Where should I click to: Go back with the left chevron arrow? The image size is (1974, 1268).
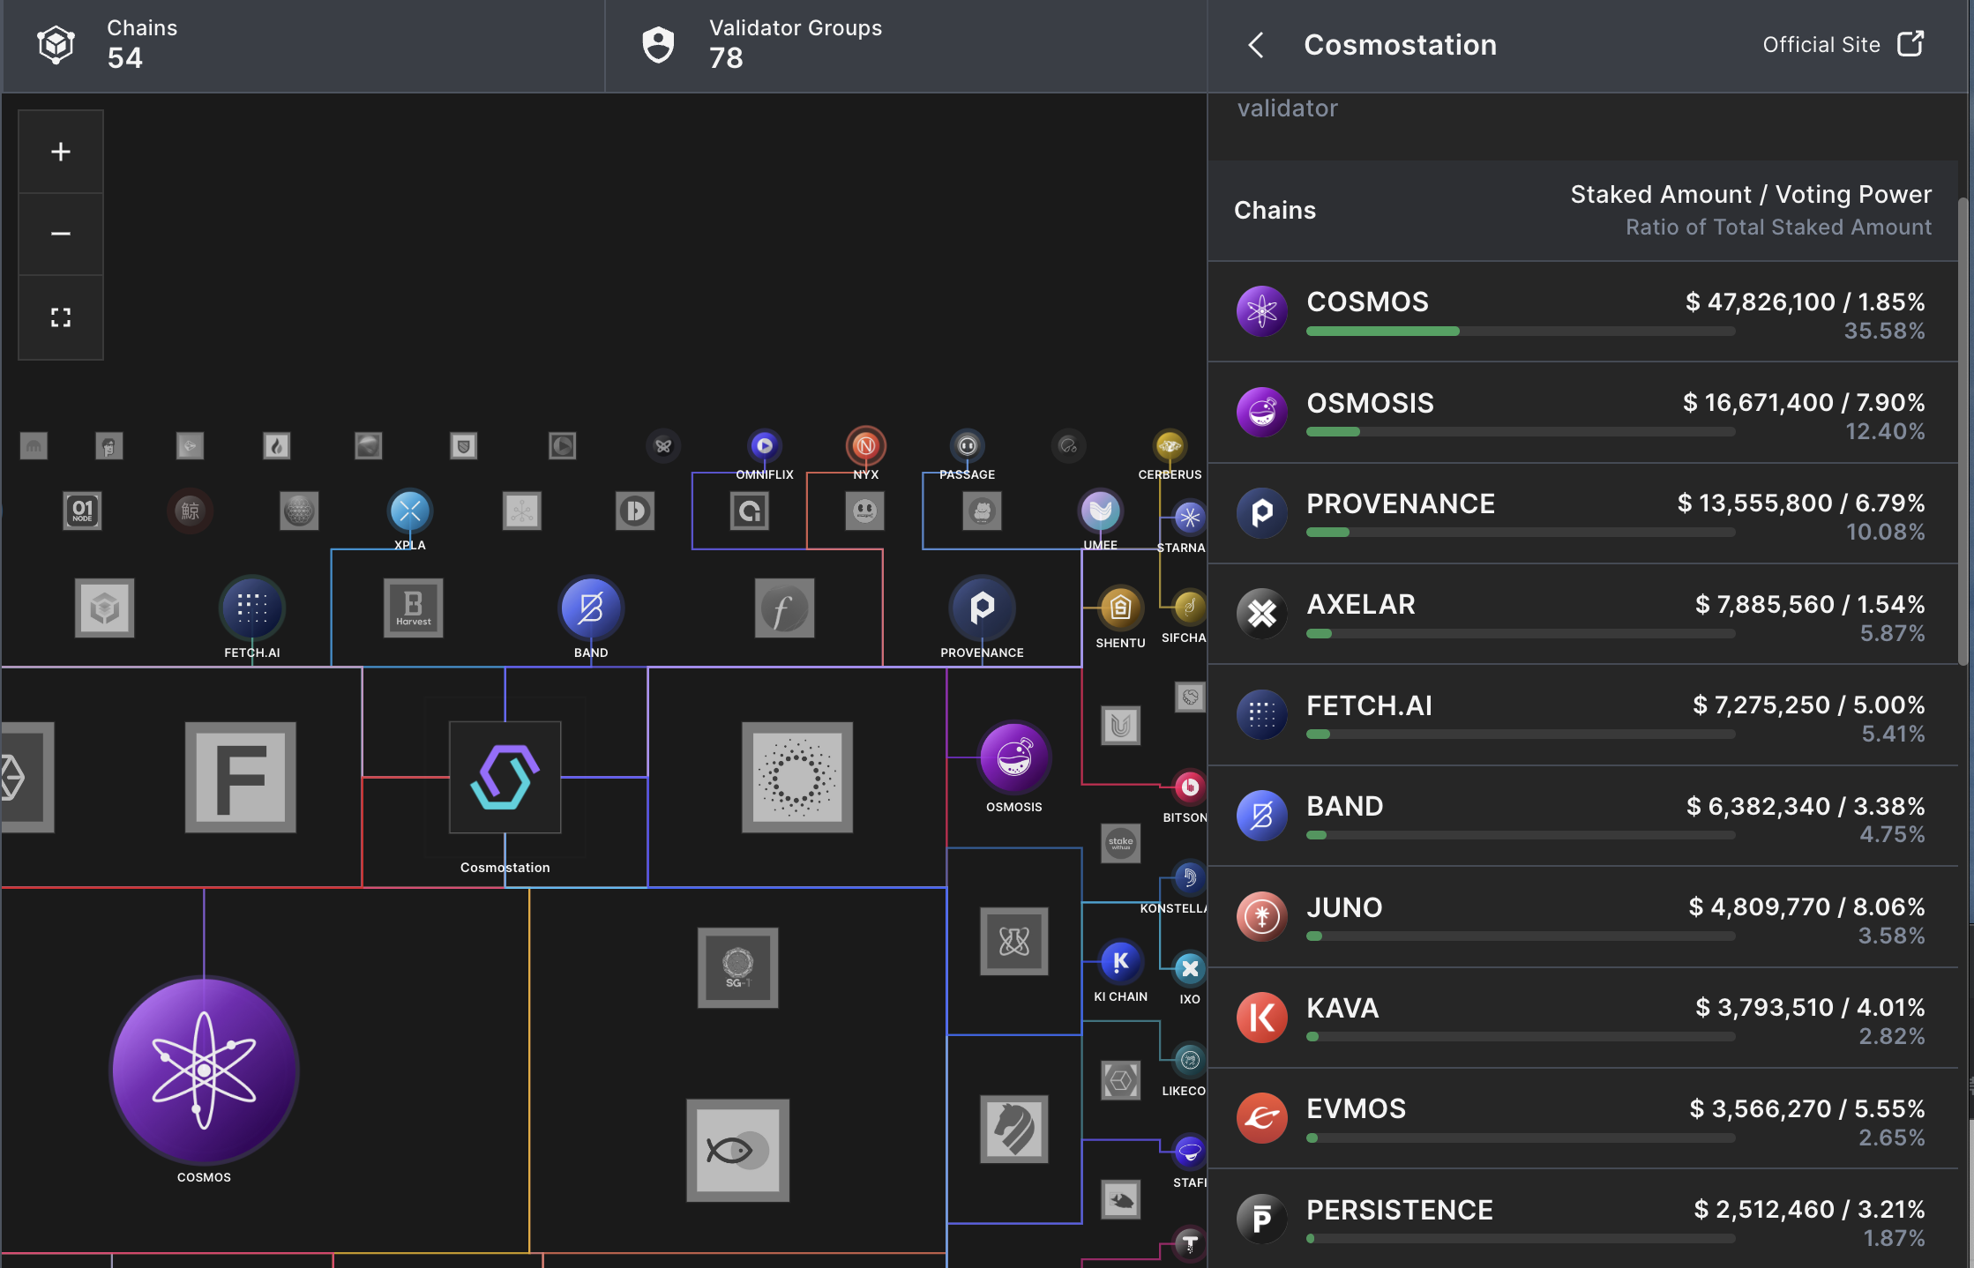(x=1257, y=45)
